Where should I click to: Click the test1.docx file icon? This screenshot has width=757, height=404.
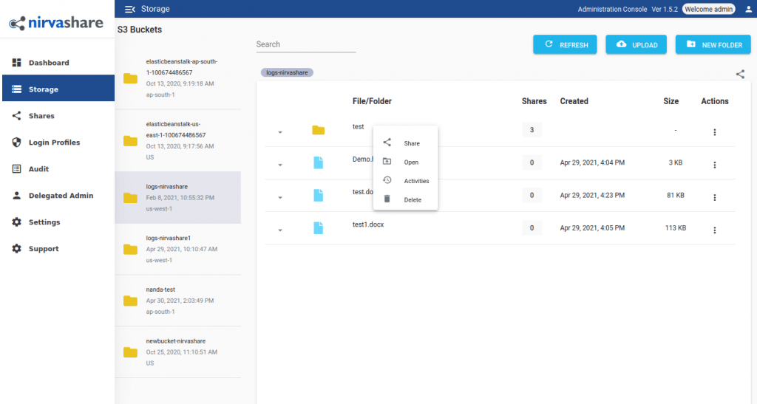pos(318,228)
